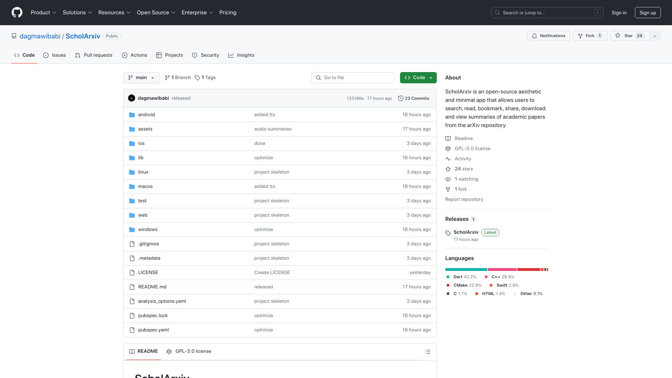Open the pubspec.yaml file
672x378 pixels.
tap(153, 330)
